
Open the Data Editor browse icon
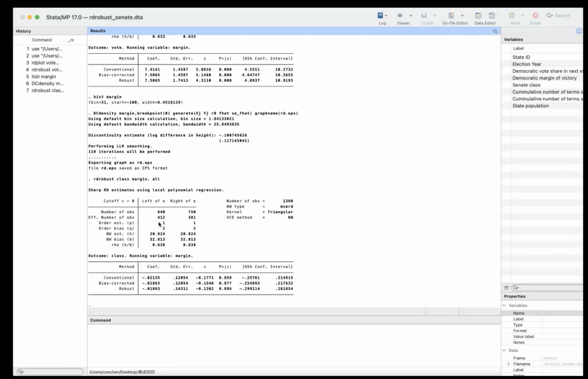coord(492,15)
